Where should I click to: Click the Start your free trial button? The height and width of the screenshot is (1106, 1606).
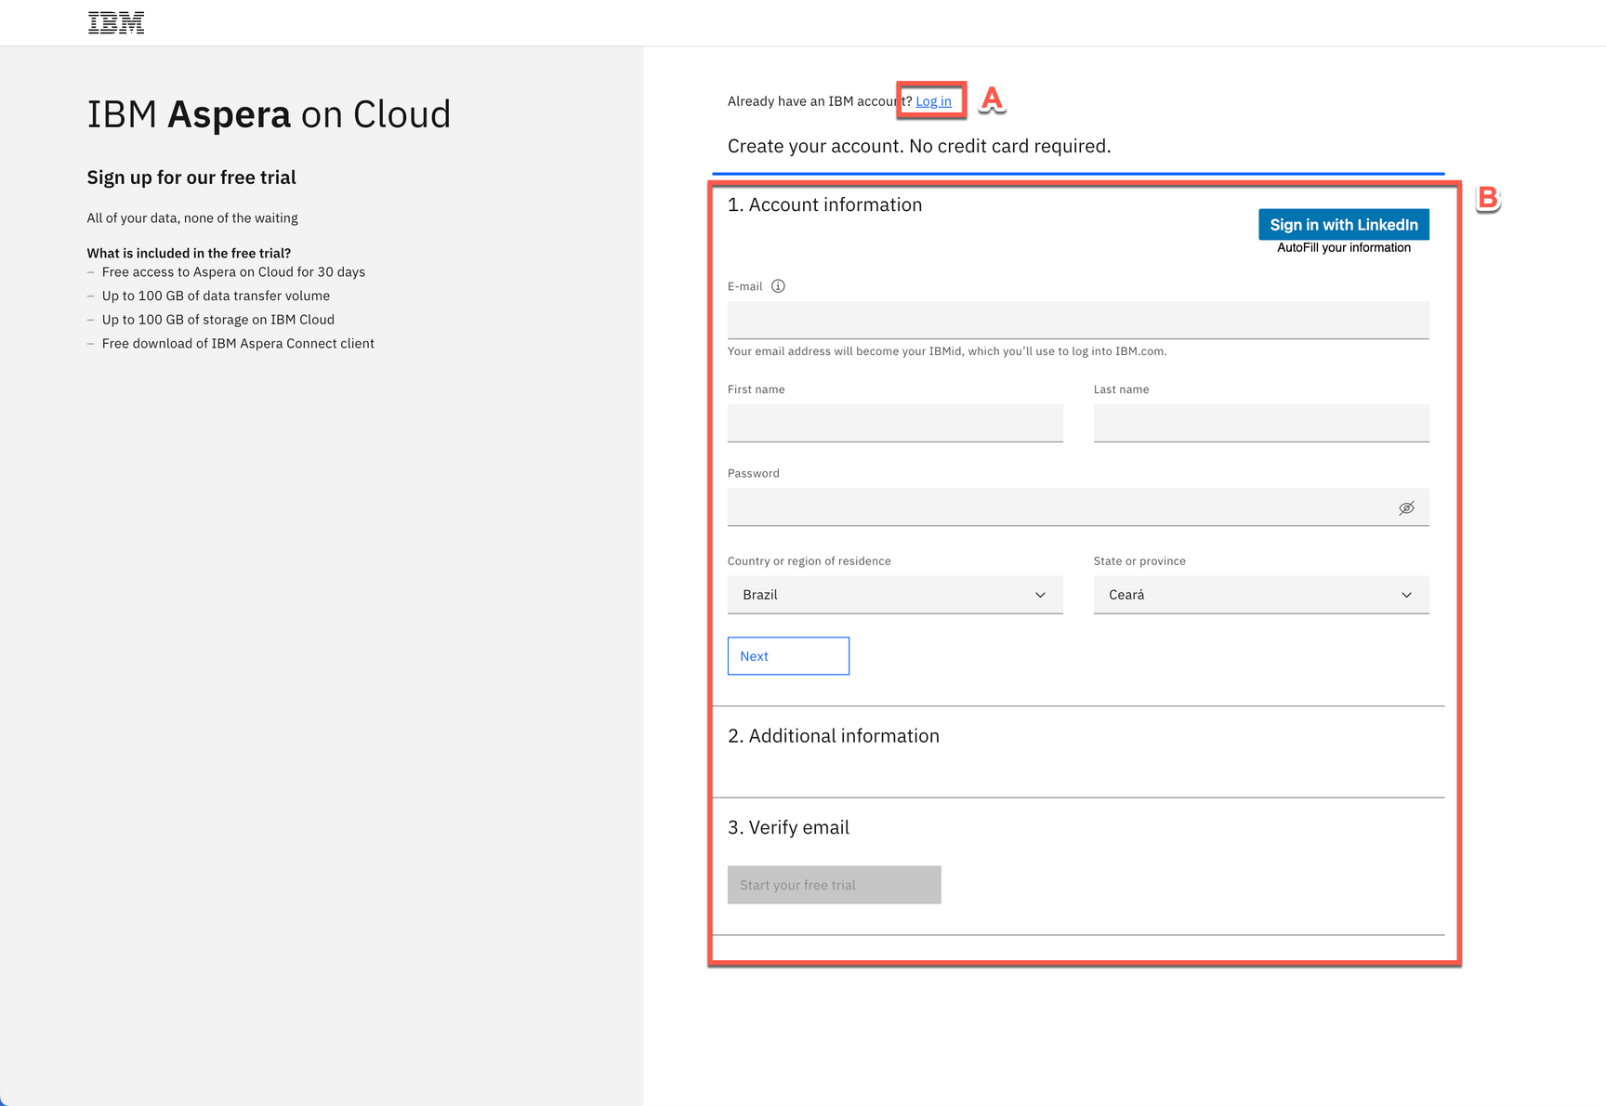834,885
